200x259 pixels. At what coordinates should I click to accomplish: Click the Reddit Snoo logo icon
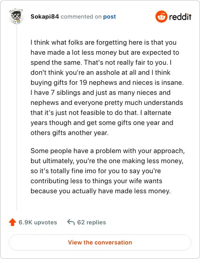click(x=161, y=17)
